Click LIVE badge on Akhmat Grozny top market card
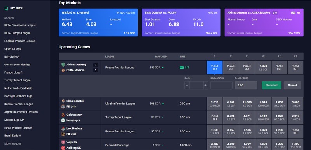This screenshot has width=311, height=150. [293, 13]
